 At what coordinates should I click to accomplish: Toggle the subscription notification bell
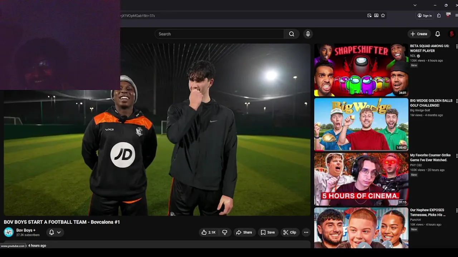52,232
